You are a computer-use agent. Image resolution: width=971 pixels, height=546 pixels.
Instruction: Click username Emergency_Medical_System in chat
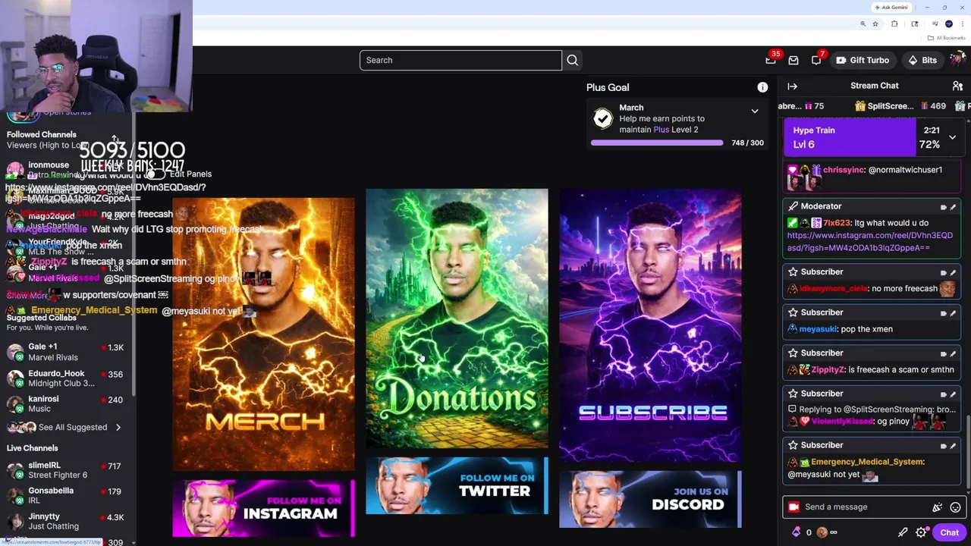pyautogui.click(x=867, y=462)
